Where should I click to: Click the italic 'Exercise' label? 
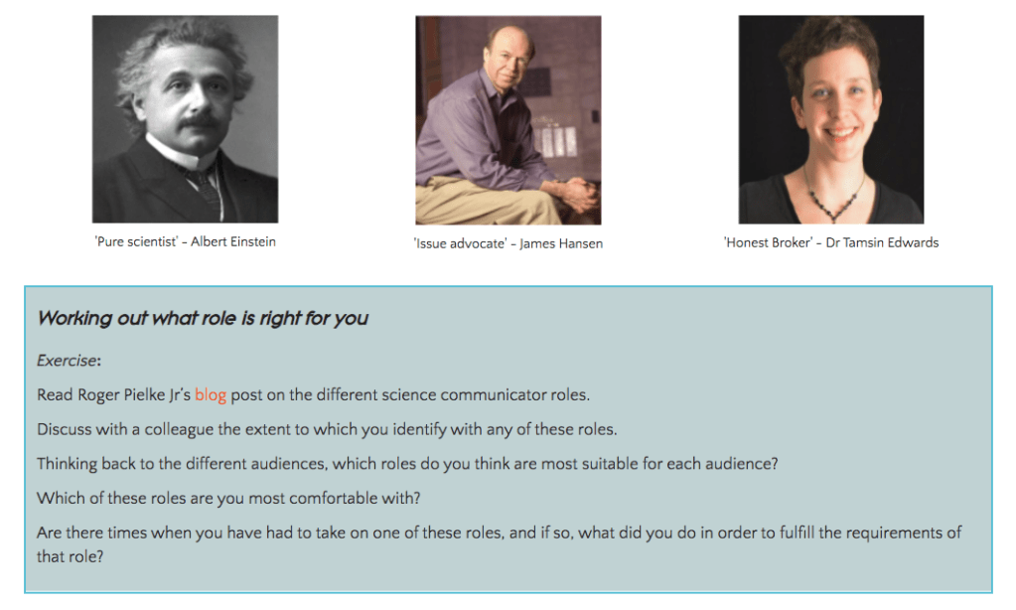click(x=67, y=361)
